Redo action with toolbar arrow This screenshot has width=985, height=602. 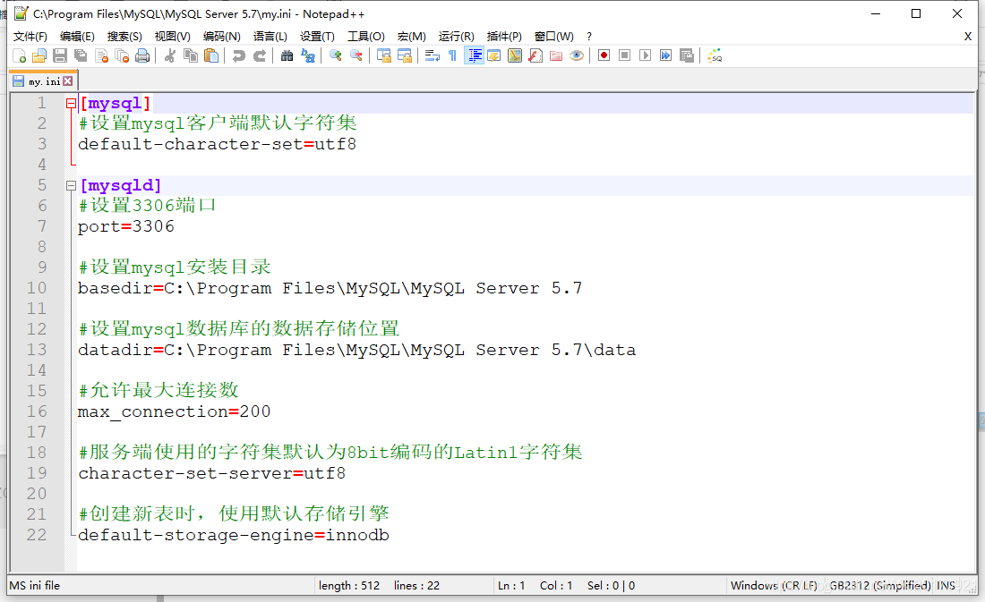click(260, 55)
